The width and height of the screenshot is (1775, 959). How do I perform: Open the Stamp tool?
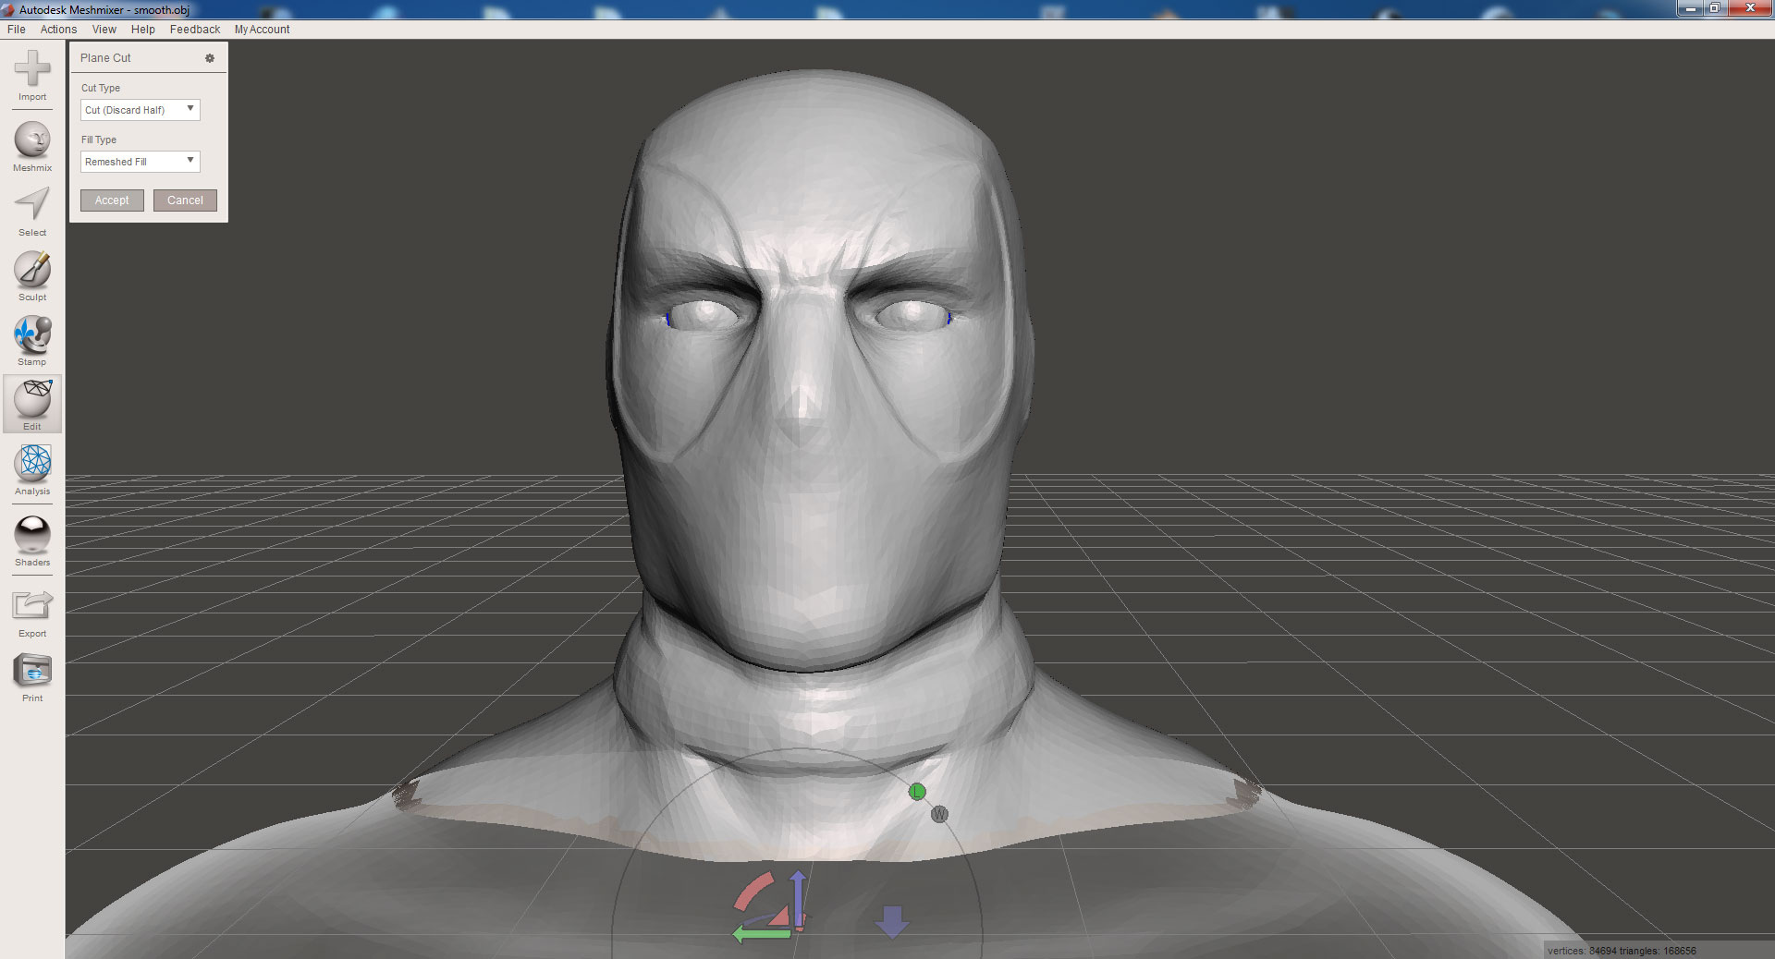click(32, 341)
